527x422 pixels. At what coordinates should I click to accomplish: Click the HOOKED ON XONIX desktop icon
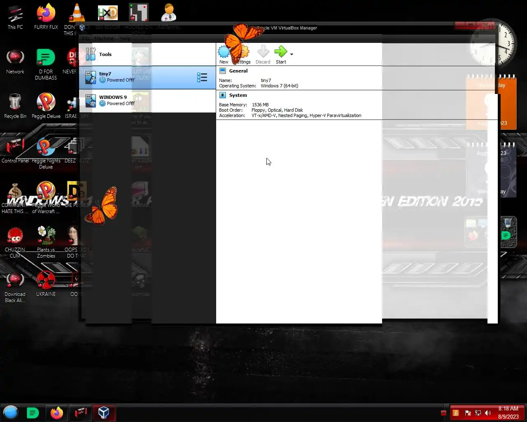139,13
